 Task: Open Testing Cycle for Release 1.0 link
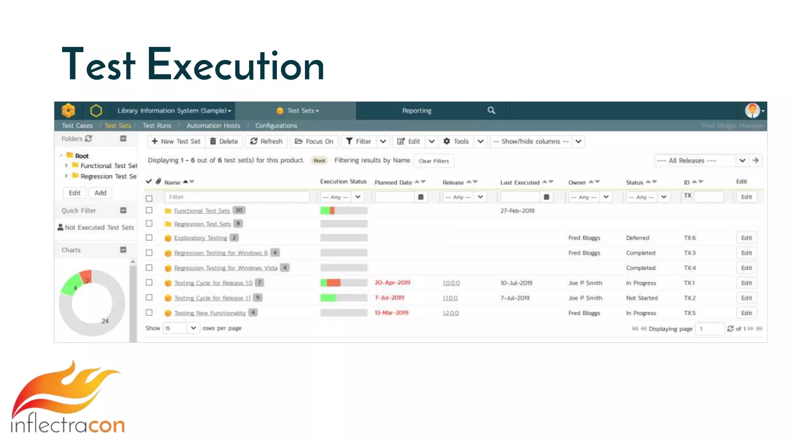pos(213,283)
